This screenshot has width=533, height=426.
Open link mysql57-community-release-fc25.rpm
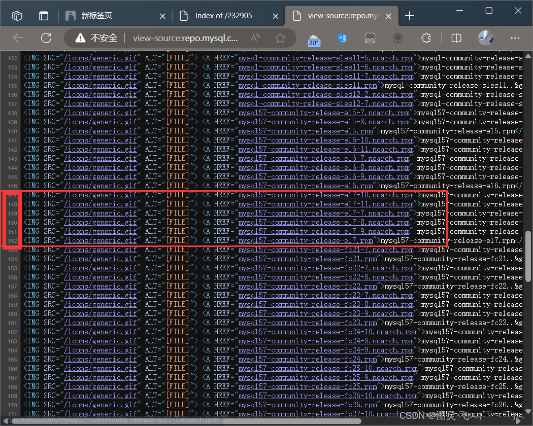coord(307,386)
